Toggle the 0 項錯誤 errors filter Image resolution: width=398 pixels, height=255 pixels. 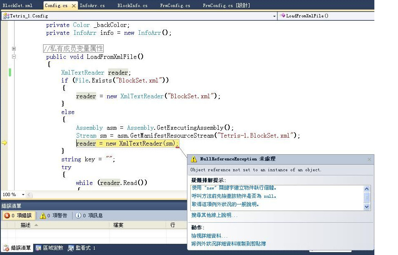click(19, 215)
